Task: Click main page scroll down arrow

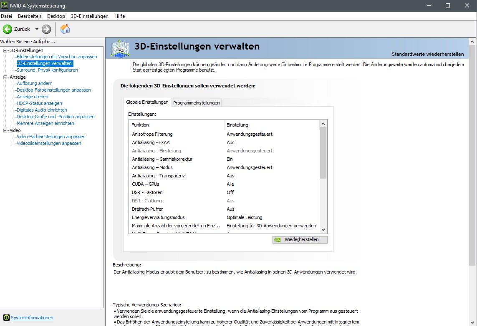Action: click(x=472, y=322)
